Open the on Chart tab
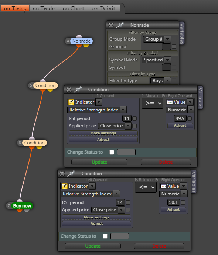This screenshot has width=218, height=255. tap(74, 8)
